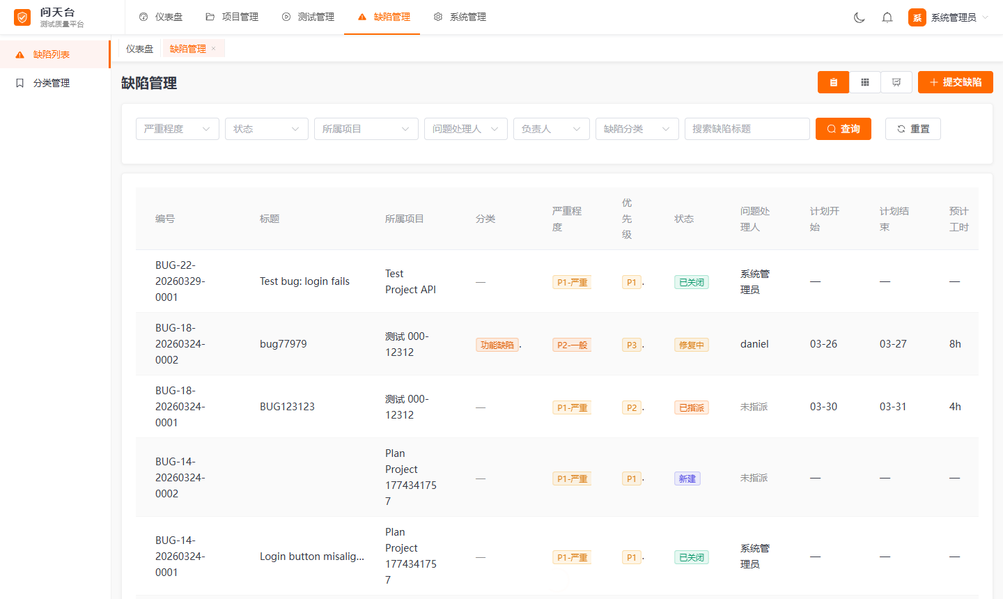The height and width of the screenshot is (599, 1003).
Task: Click the 已关闭 tag of BUG-22 row
Action: 692,282
